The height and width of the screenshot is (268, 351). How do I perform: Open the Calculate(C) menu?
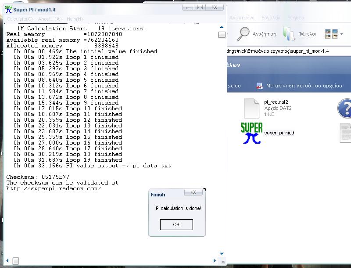[x=20, y=19]
